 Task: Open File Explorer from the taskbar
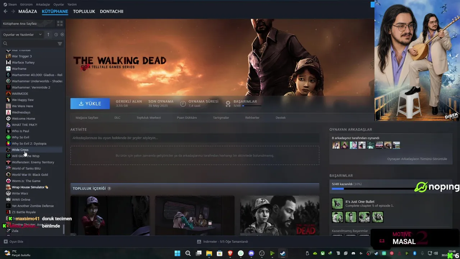pos(209,253)
